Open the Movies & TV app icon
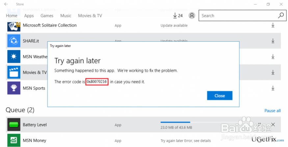288x147 pixels. [x=14, y=72]
